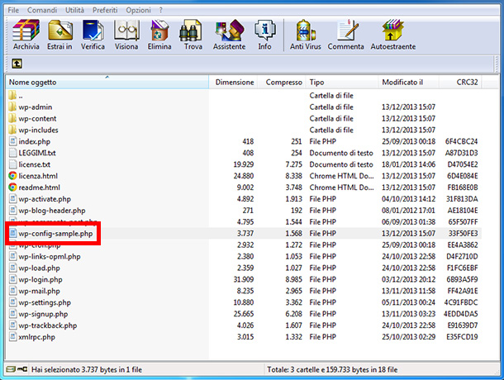The width and height of the screenshot is (504, 380).
Task: Select the wp-config-sample.php file name
Action: click(x=55, y=234)
